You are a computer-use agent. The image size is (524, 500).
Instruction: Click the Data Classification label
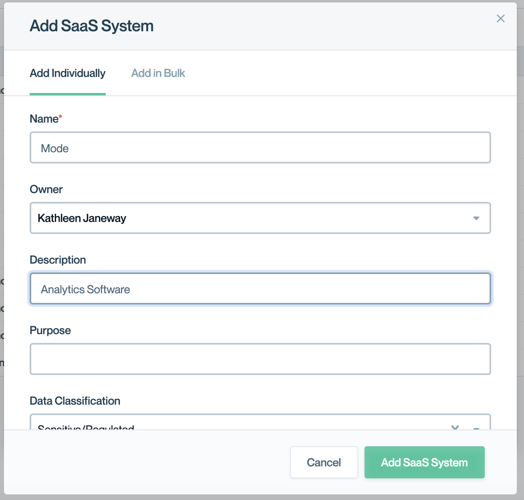click(x=75, y=401)
